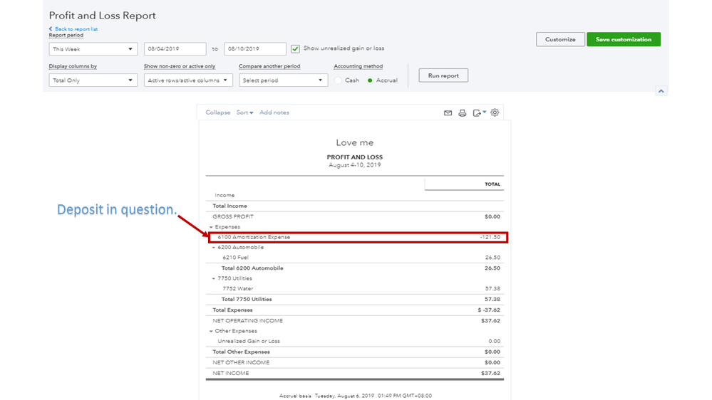
Task: Click Collapse in the report toolbar
Action: [217, 112]
